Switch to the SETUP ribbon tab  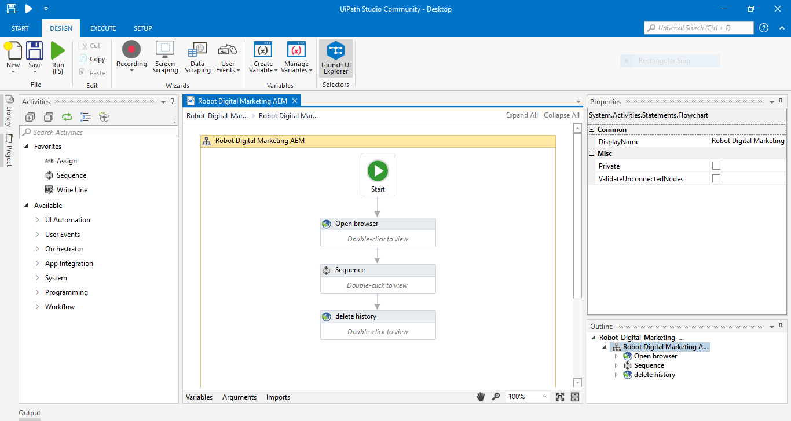click(143, 28)
